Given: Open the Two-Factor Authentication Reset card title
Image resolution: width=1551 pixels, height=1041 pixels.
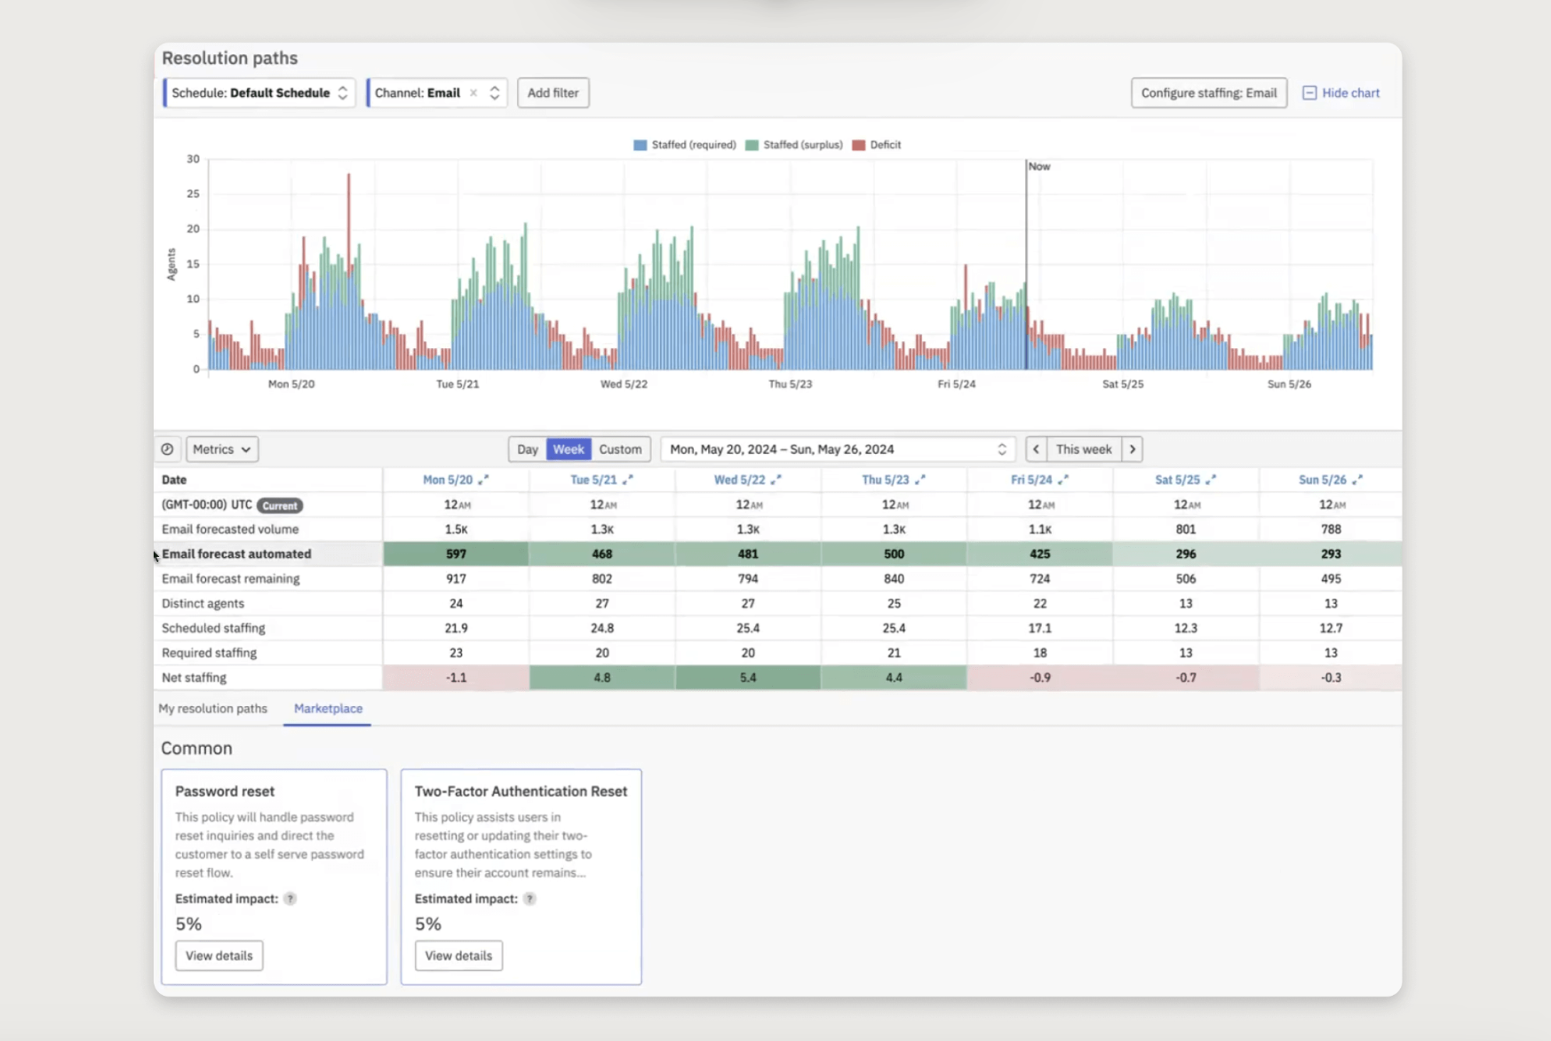Looking at the screenshot, I should point(521,791).
